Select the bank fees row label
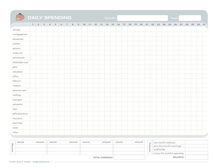 (17, 123)
